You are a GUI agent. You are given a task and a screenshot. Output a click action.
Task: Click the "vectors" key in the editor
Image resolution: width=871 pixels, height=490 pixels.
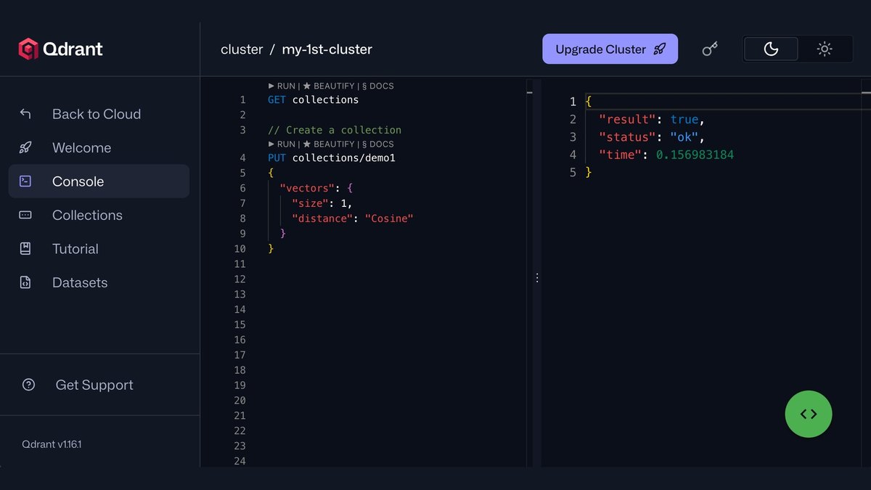point(307,188)
